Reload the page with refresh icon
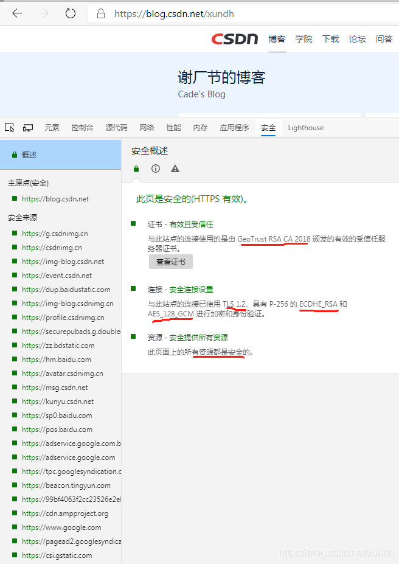This screenshot has width=399, height=564. point(71,13)
